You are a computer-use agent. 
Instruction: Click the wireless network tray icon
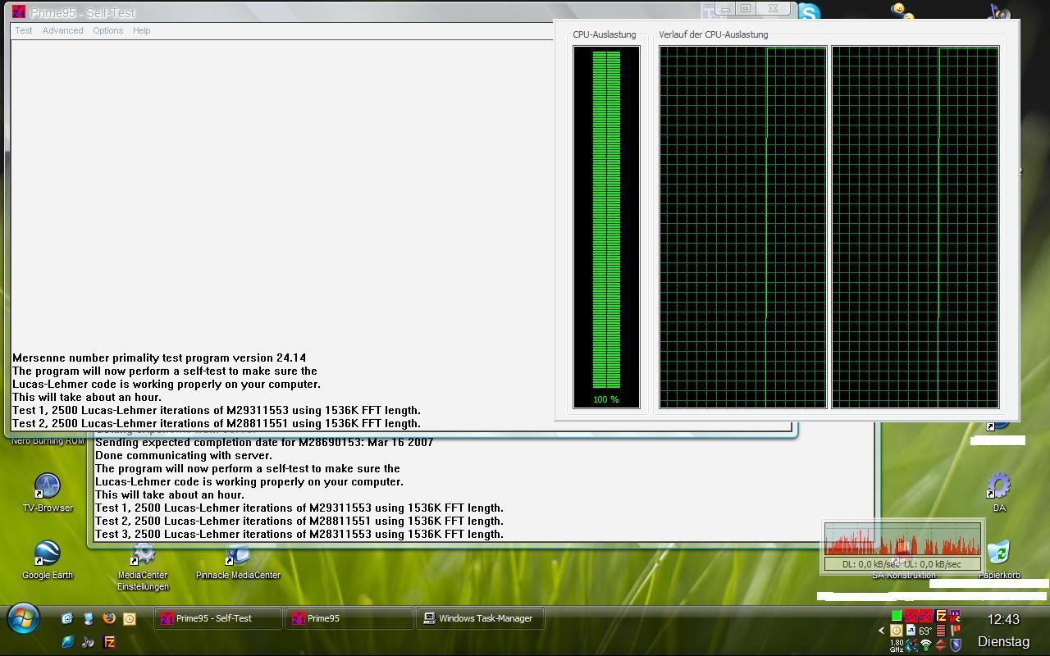pos(926,645)
